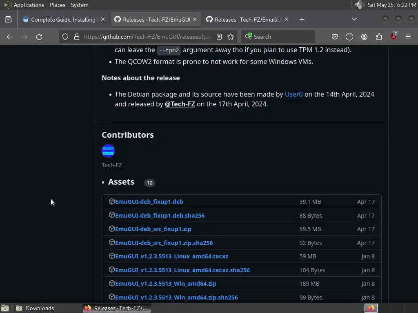
Task: Focus the GitHub URL address bar
Action: (x=148, y=37)
